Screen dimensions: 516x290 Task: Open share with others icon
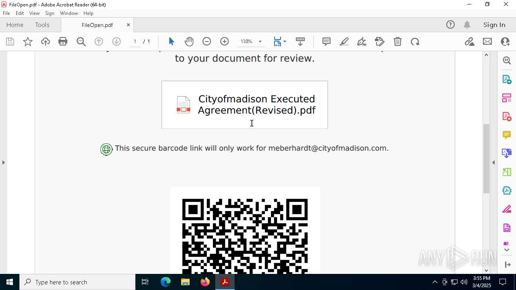point(505,41)
